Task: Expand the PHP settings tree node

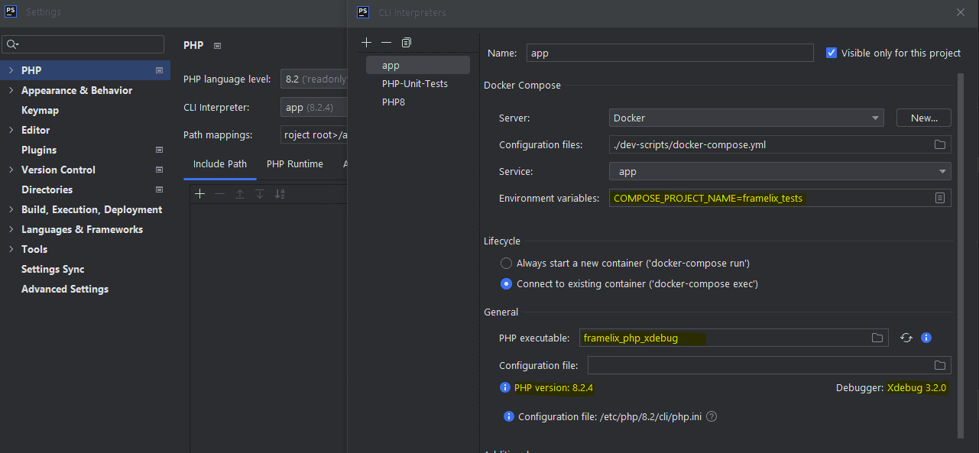Action: click(x=11, y=70)
